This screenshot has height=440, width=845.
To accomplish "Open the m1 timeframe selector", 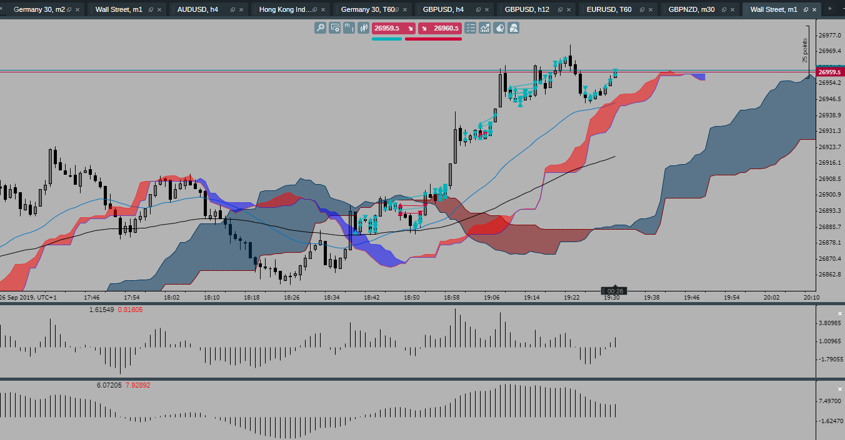I will click(348, 28).
